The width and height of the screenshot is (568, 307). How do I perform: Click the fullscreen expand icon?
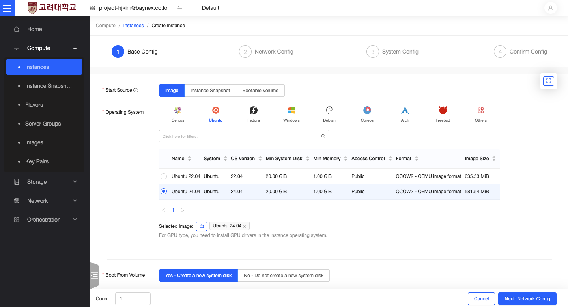(x=549, y=81)
